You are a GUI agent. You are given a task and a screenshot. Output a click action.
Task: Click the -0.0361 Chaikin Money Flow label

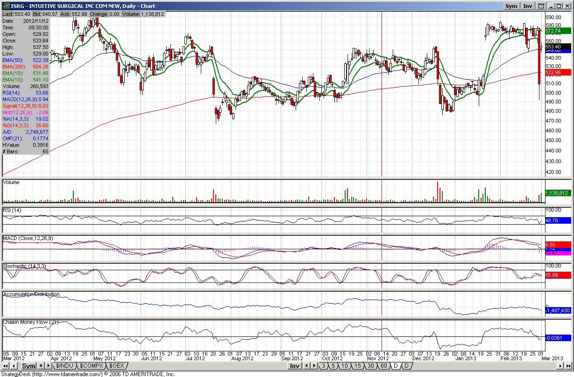558,337
